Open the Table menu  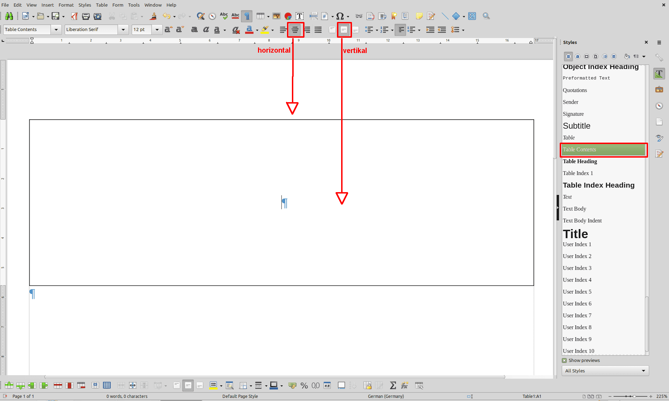click(x=102, y=5)
